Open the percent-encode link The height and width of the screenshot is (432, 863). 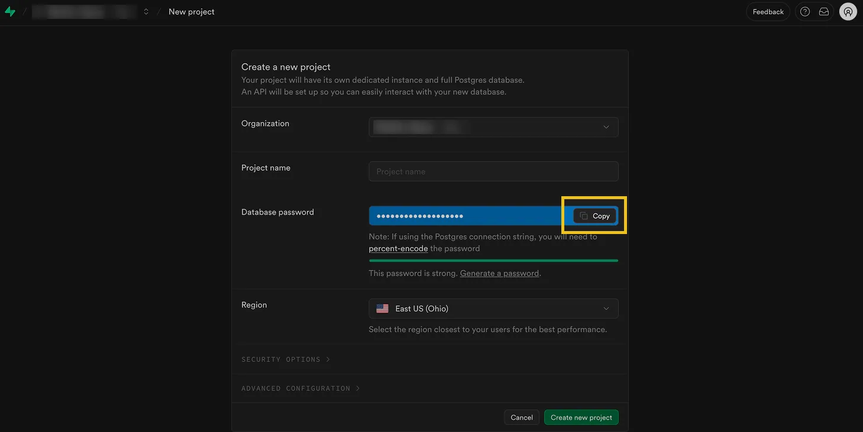[x=398, y=249]
